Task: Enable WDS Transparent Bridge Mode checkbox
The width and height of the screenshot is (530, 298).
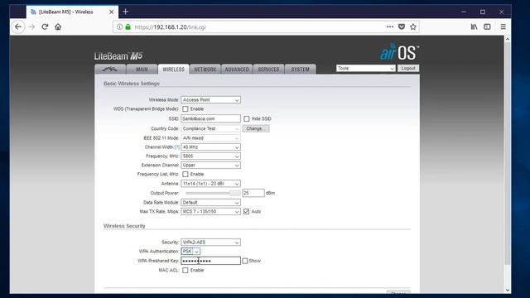Action: pos(185,108)
